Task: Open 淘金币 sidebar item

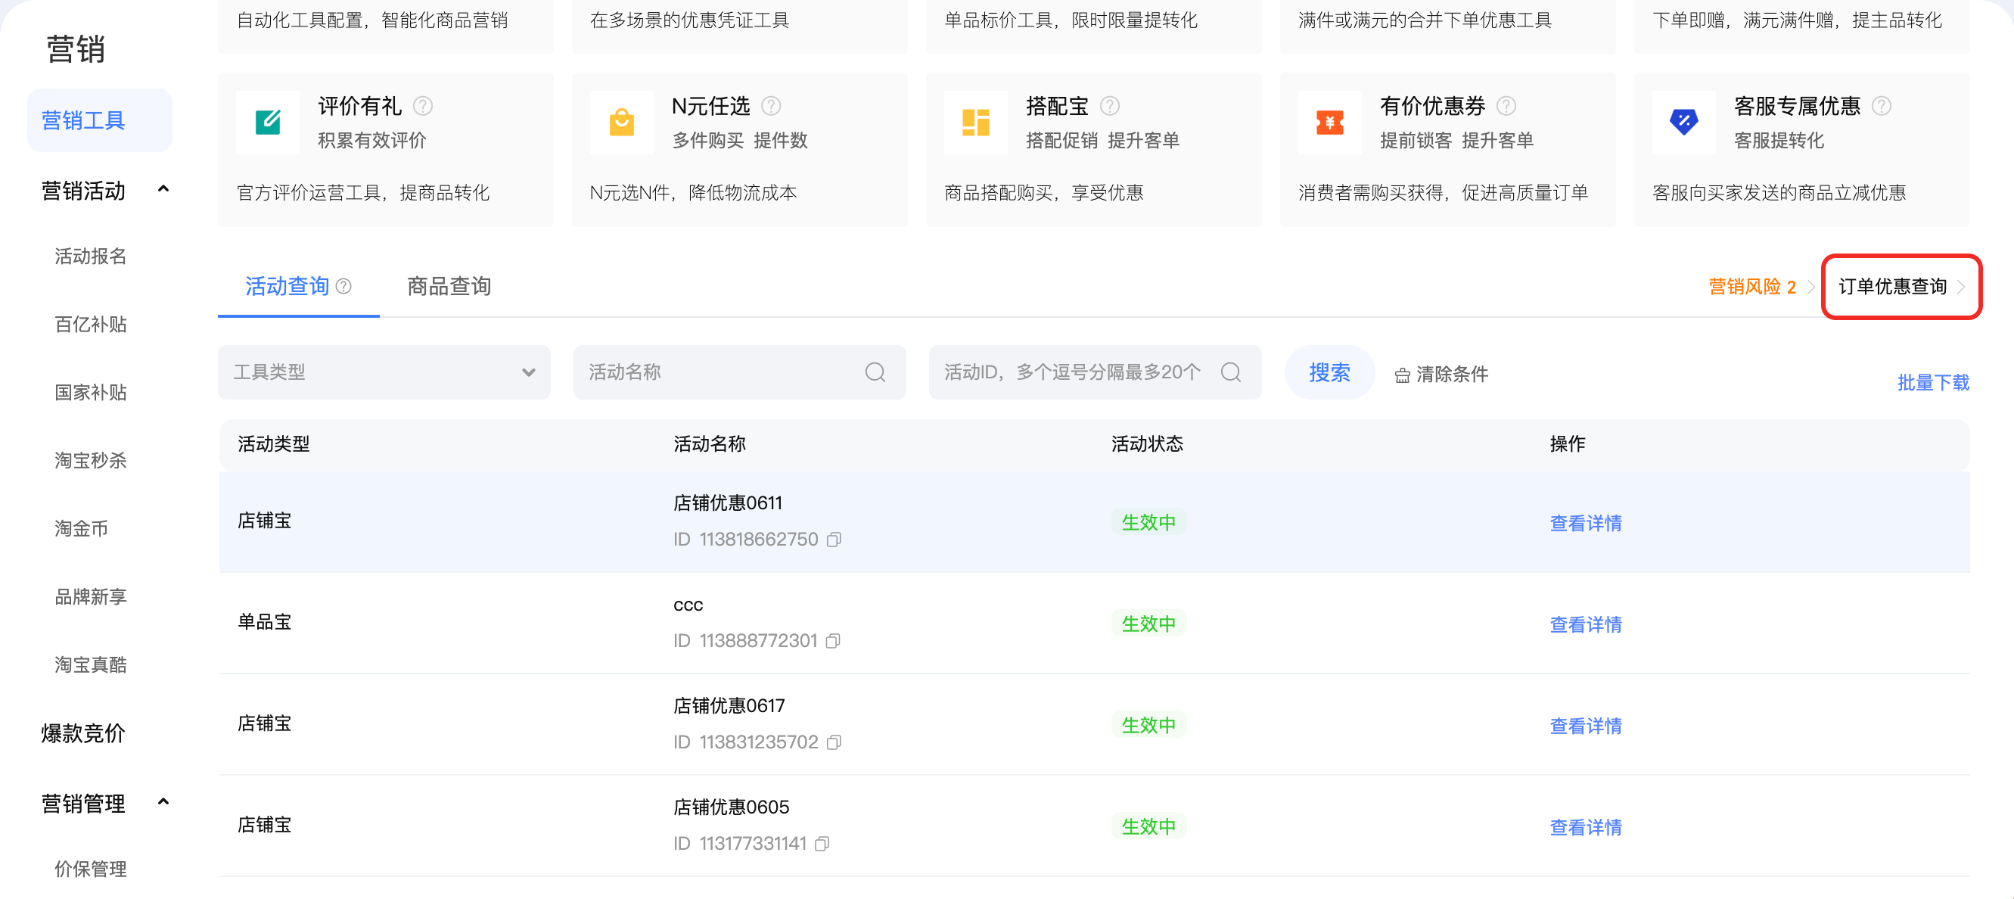Action: (x=81, y=528)
